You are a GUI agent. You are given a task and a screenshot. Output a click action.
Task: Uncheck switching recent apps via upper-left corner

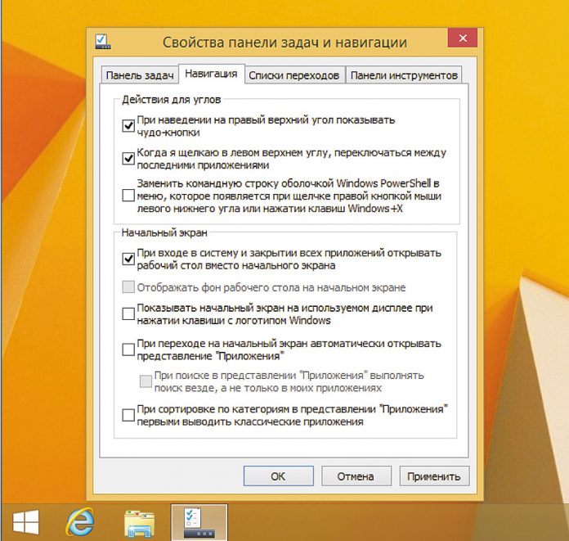point(128,159)
